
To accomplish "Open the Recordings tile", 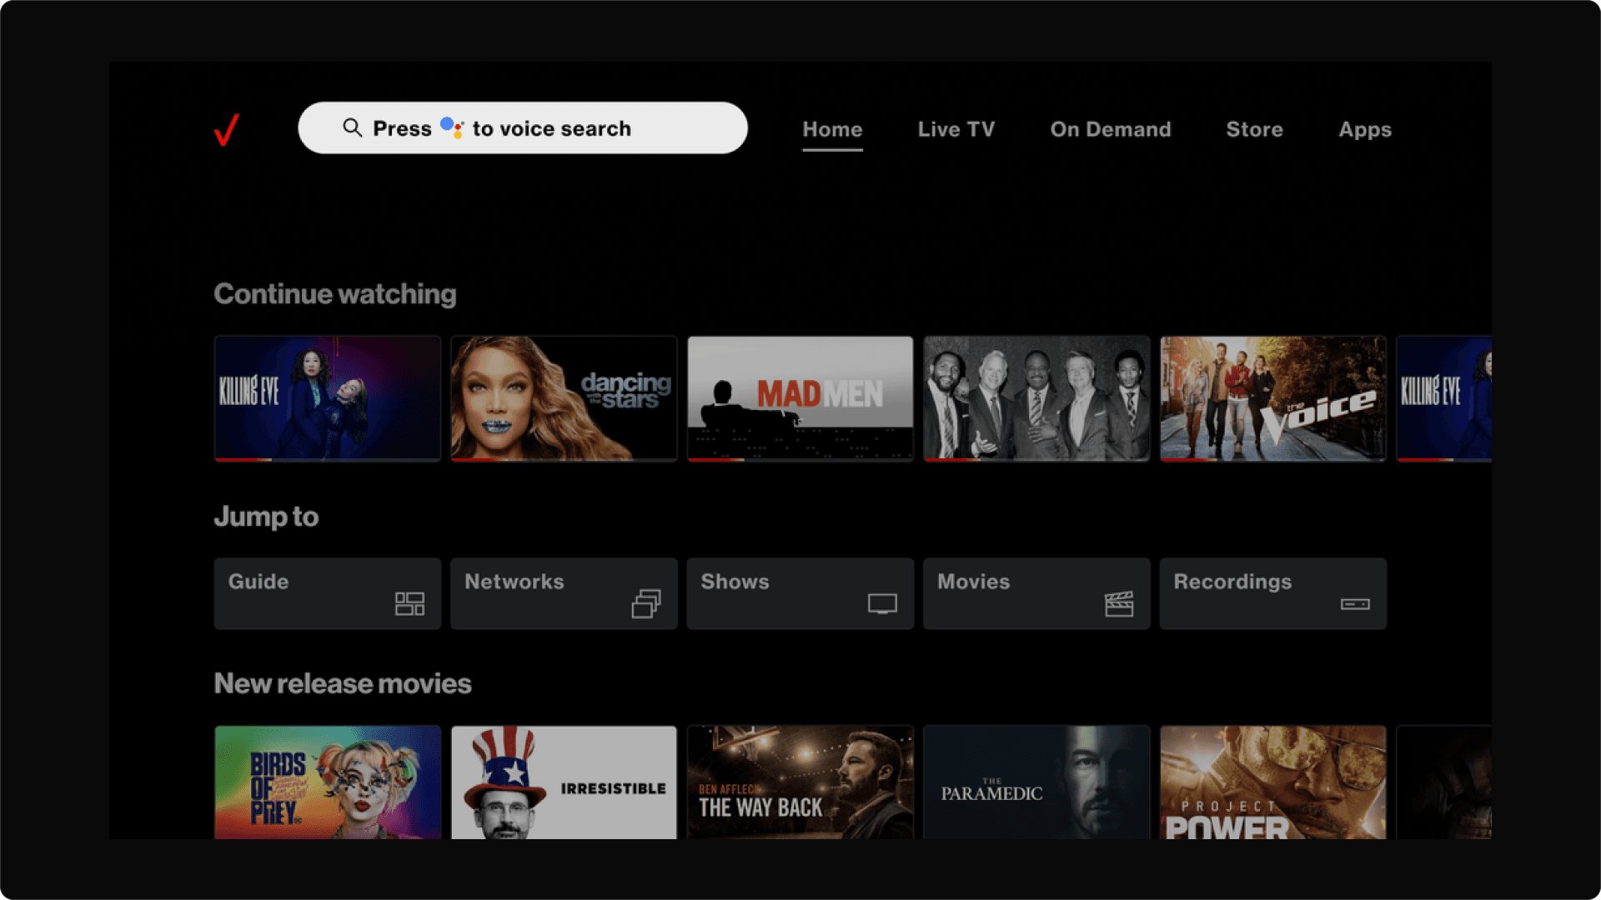I will tap(1273, 593).
